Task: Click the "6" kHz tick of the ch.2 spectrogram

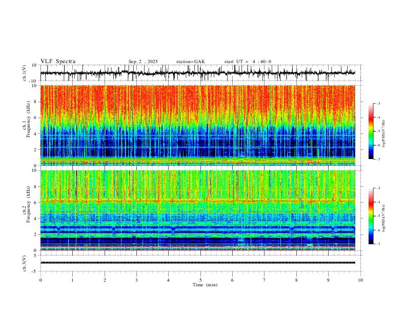Action: pyautogui.click(x=36, y=203)
